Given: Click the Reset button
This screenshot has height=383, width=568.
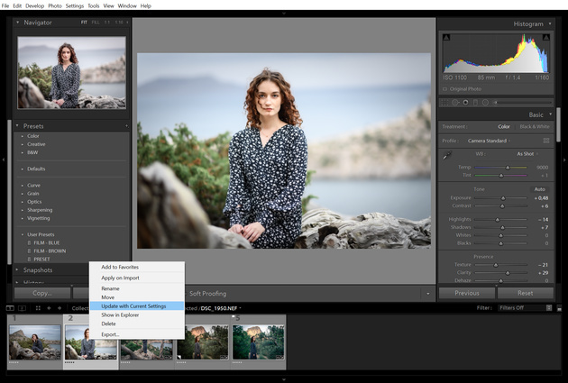Looking at the screenshot, I should pos(525,293).
